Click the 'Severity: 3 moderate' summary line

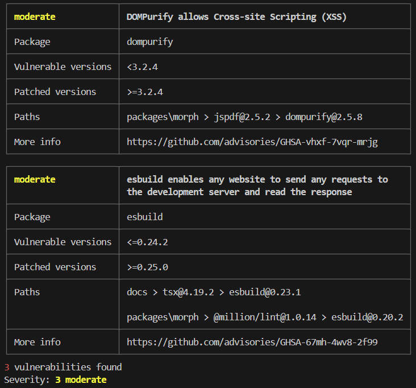tap(55, 379)
